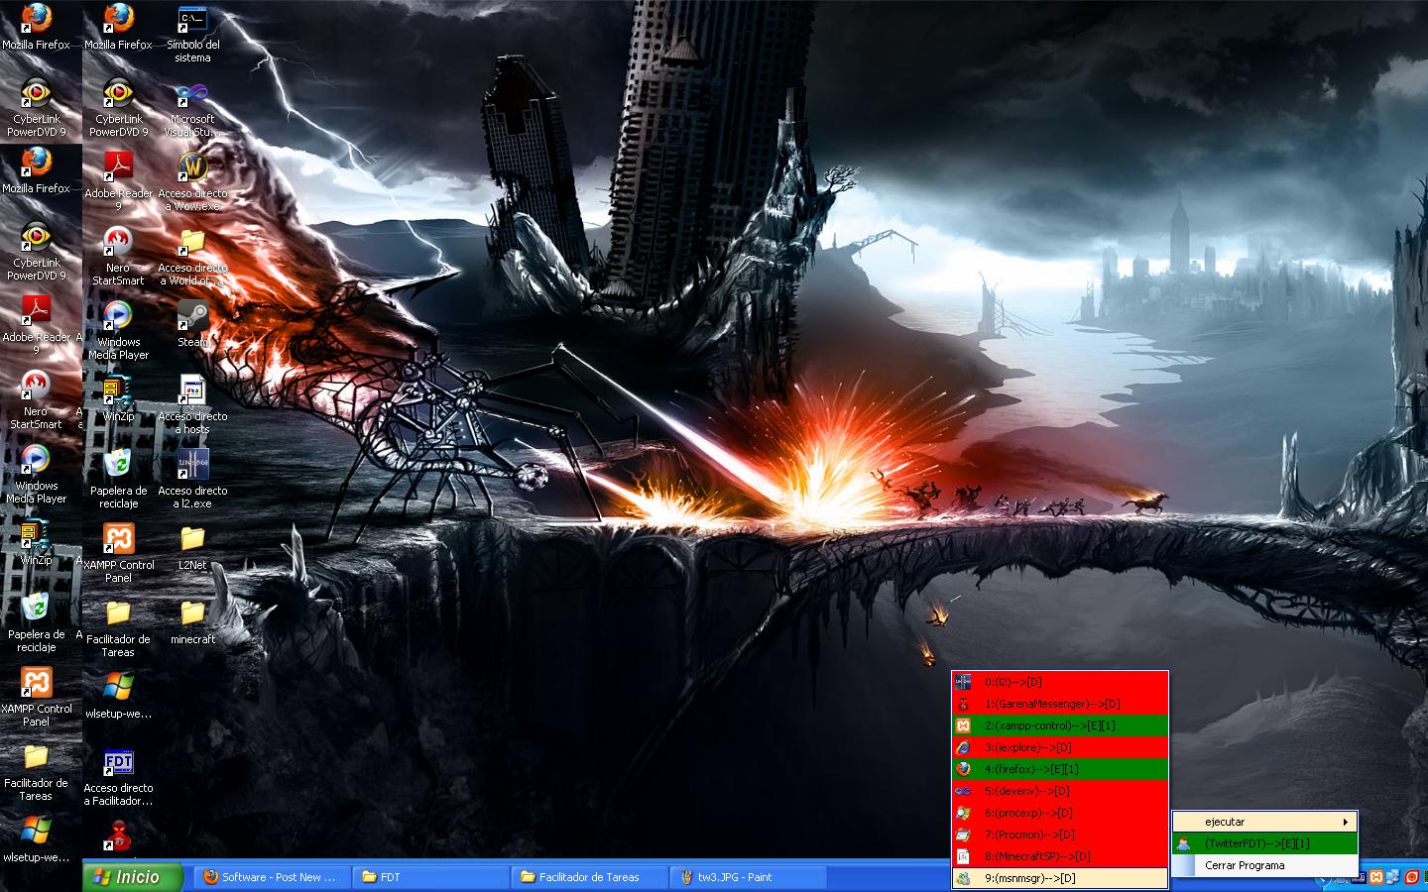
Task: Choose the 4:(firefox)-->[E][1] menu entry
Action: [x=1060, y=769]
